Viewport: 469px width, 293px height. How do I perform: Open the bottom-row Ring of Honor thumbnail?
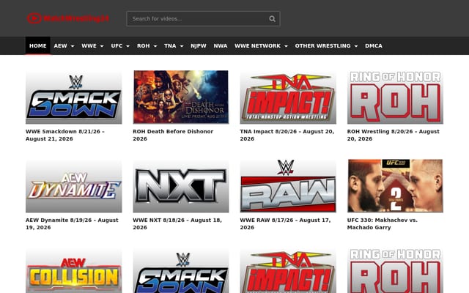click(x=395, y=270)
